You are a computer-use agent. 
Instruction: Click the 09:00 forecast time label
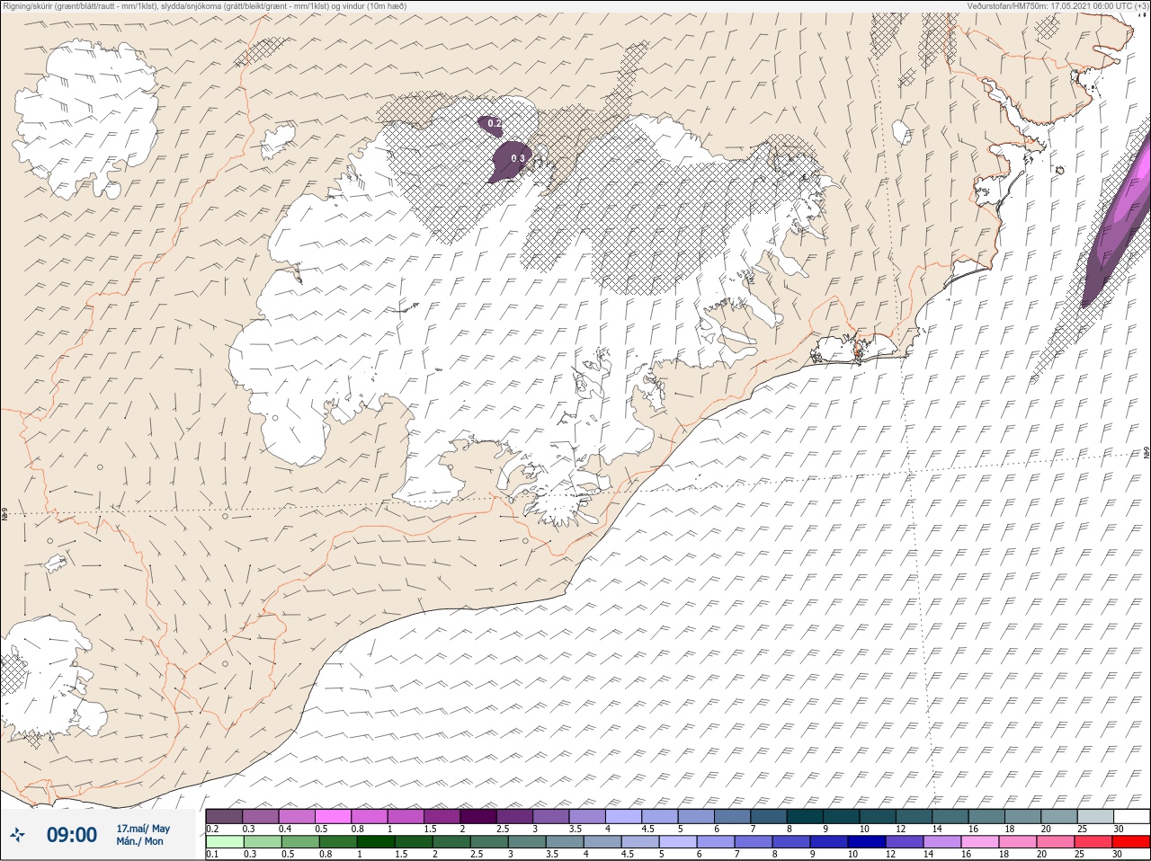point(72,835)
